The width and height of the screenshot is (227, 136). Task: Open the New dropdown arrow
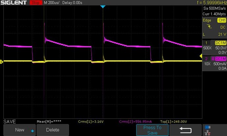33,131
